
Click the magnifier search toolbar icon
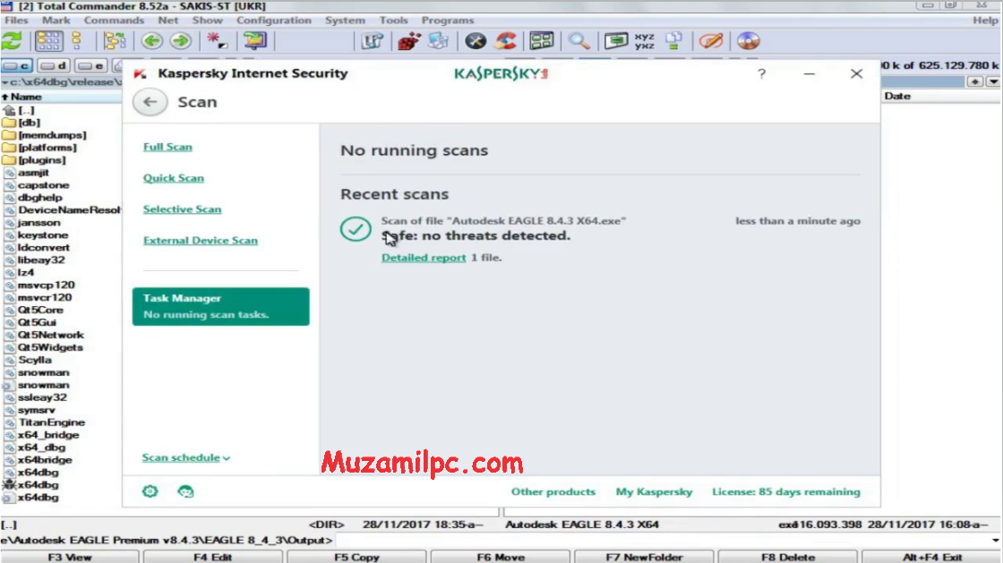tap(579, 41)
